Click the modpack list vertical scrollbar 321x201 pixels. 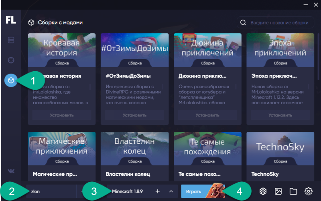point(318,57)
